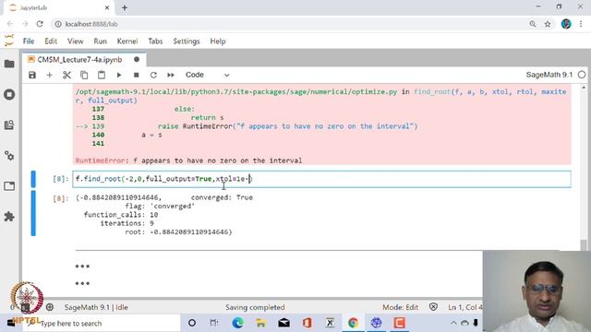This screenshot has width=591, height=332.
Task: Open Cortana circle on taskbar
Action: [192, 323]
